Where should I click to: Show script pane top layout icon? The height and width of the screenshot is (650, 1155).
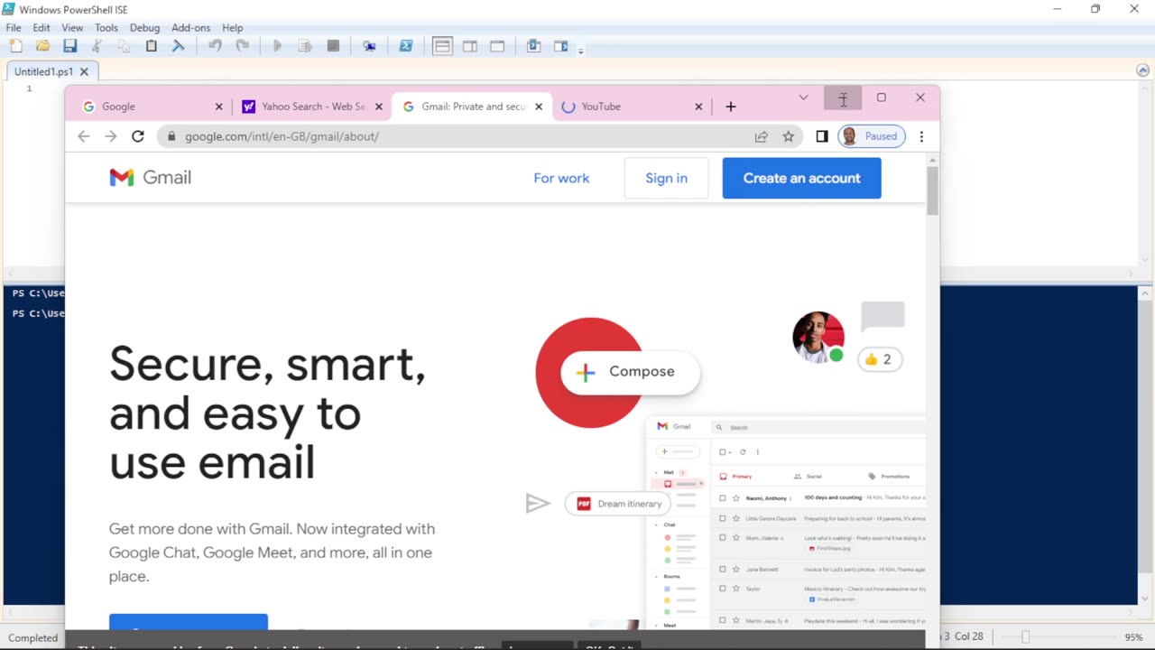(x=442, y=46)
